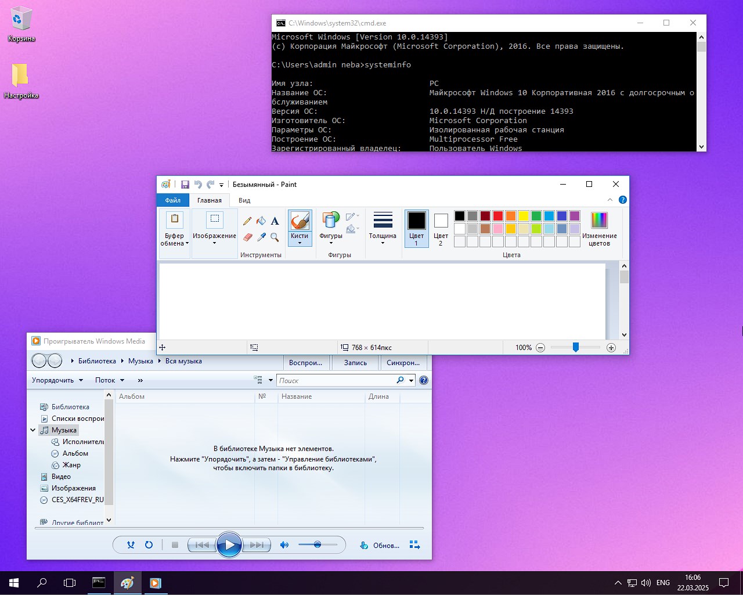
Task: Select the Eraser tool in Paint
Action: click(247, 237)
